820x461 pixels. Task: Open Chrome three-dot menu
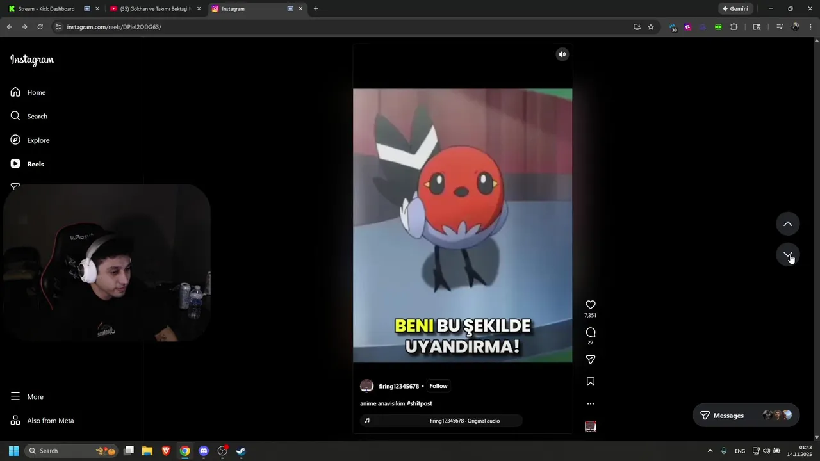[x=810, y=27]
